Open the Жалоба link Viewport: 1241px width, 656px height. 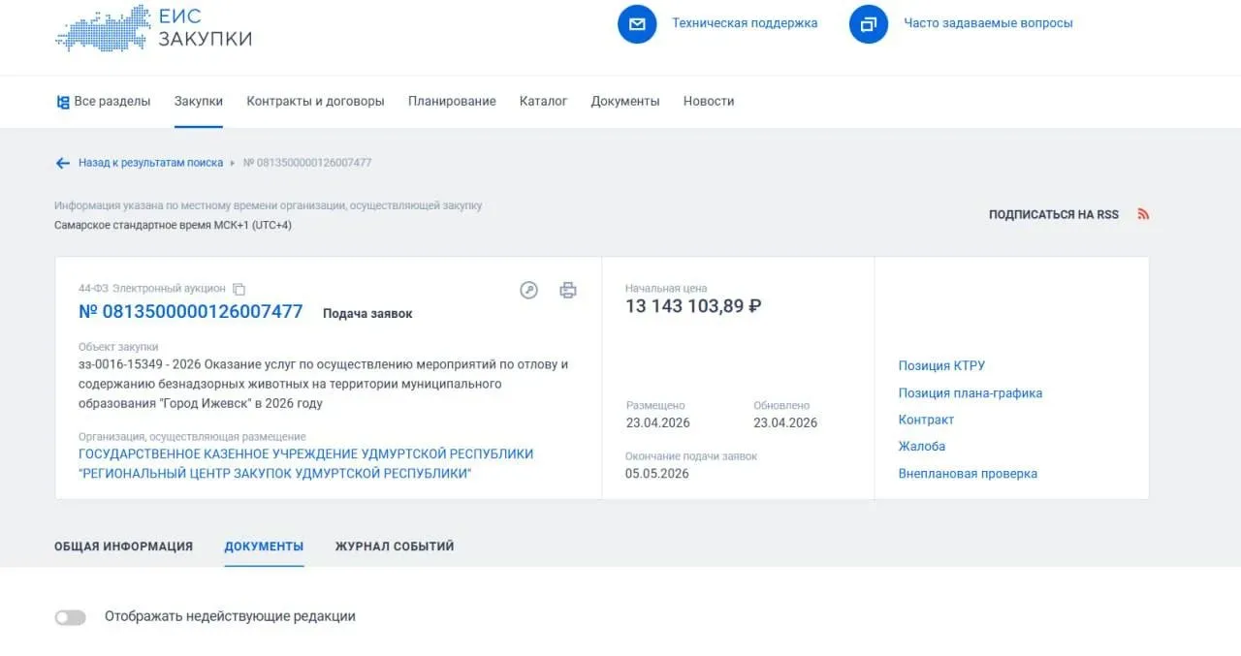(921, 447)
